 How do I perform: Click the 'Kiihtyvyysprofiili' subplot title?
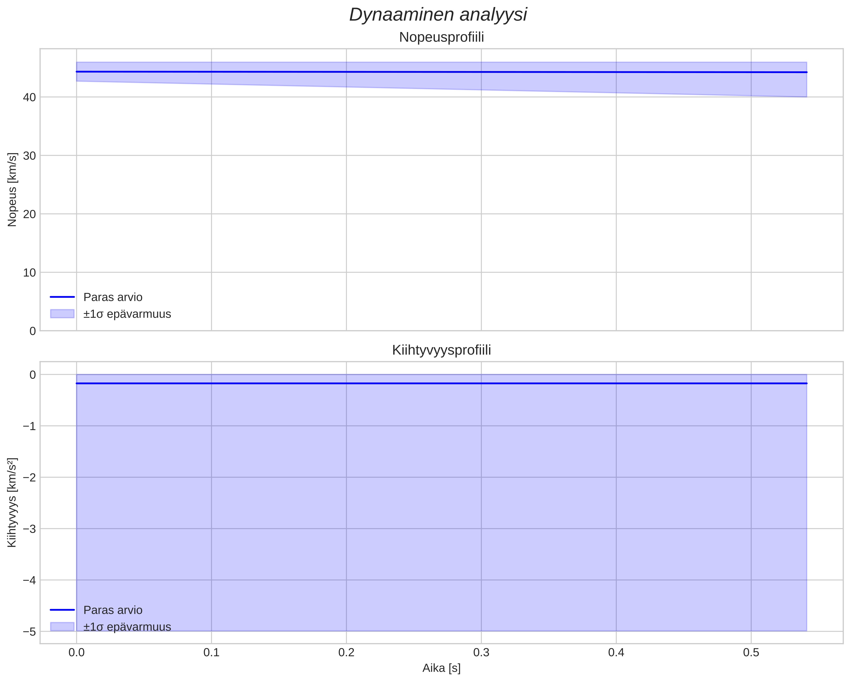(441, 350)
